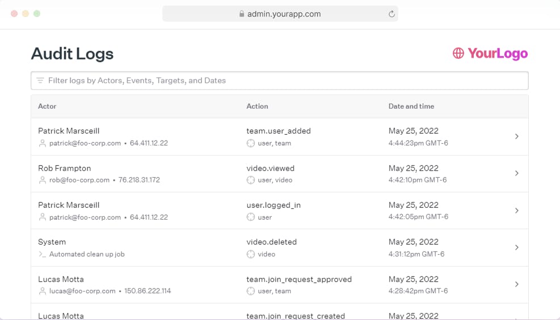
Task: Click the lock icon beside admin.yourapp.com
Action: tap(242, 14)
